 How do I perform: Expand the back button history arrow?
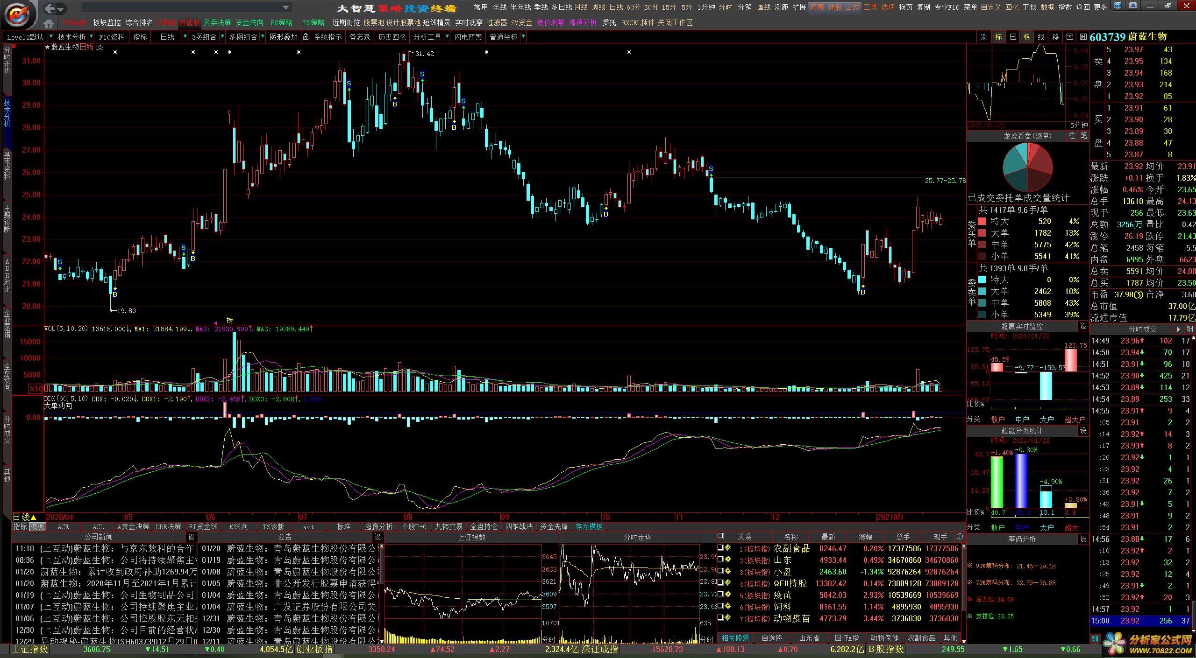pyautogui.click(x=61, y=9)
